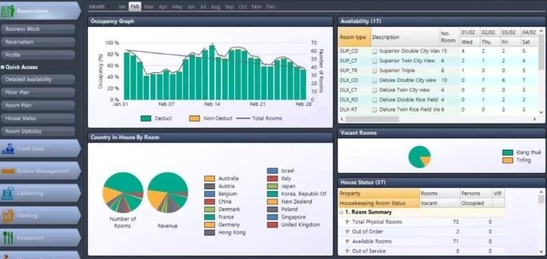547x259 pixels.
Task: Select the DLX-RT room type cell
Action: [355, 110]
